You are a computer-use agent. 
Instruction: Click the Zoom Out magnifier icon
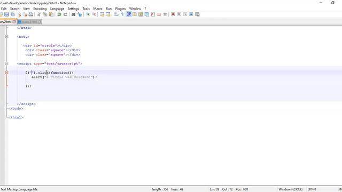coord(94,14)
